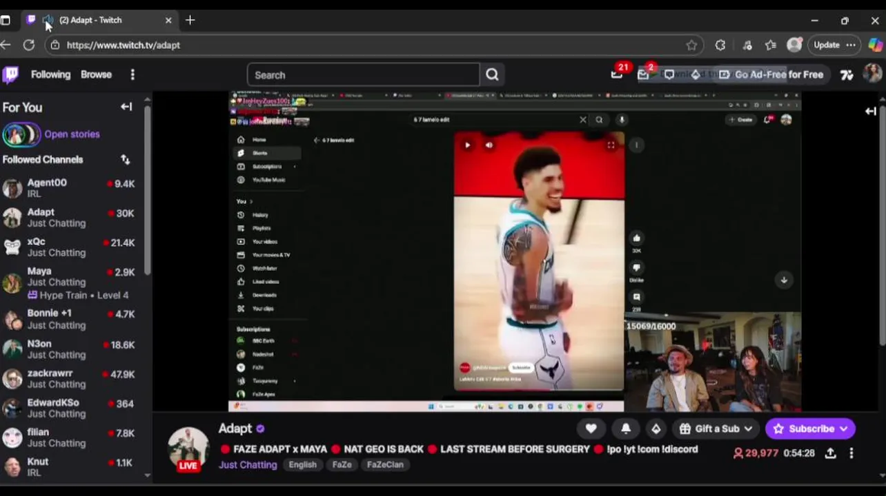886x496 pixels.
Task: Open the Twitch home logo
Action: click(x=10, y=74)
